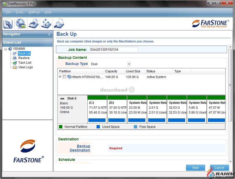Image resolution: width=235 pixels, height=179 pixels.
Task: Click the Next button
Action: point(195,168)
